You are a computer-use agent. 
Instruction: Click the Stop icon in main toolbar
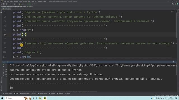coord(35,4)
